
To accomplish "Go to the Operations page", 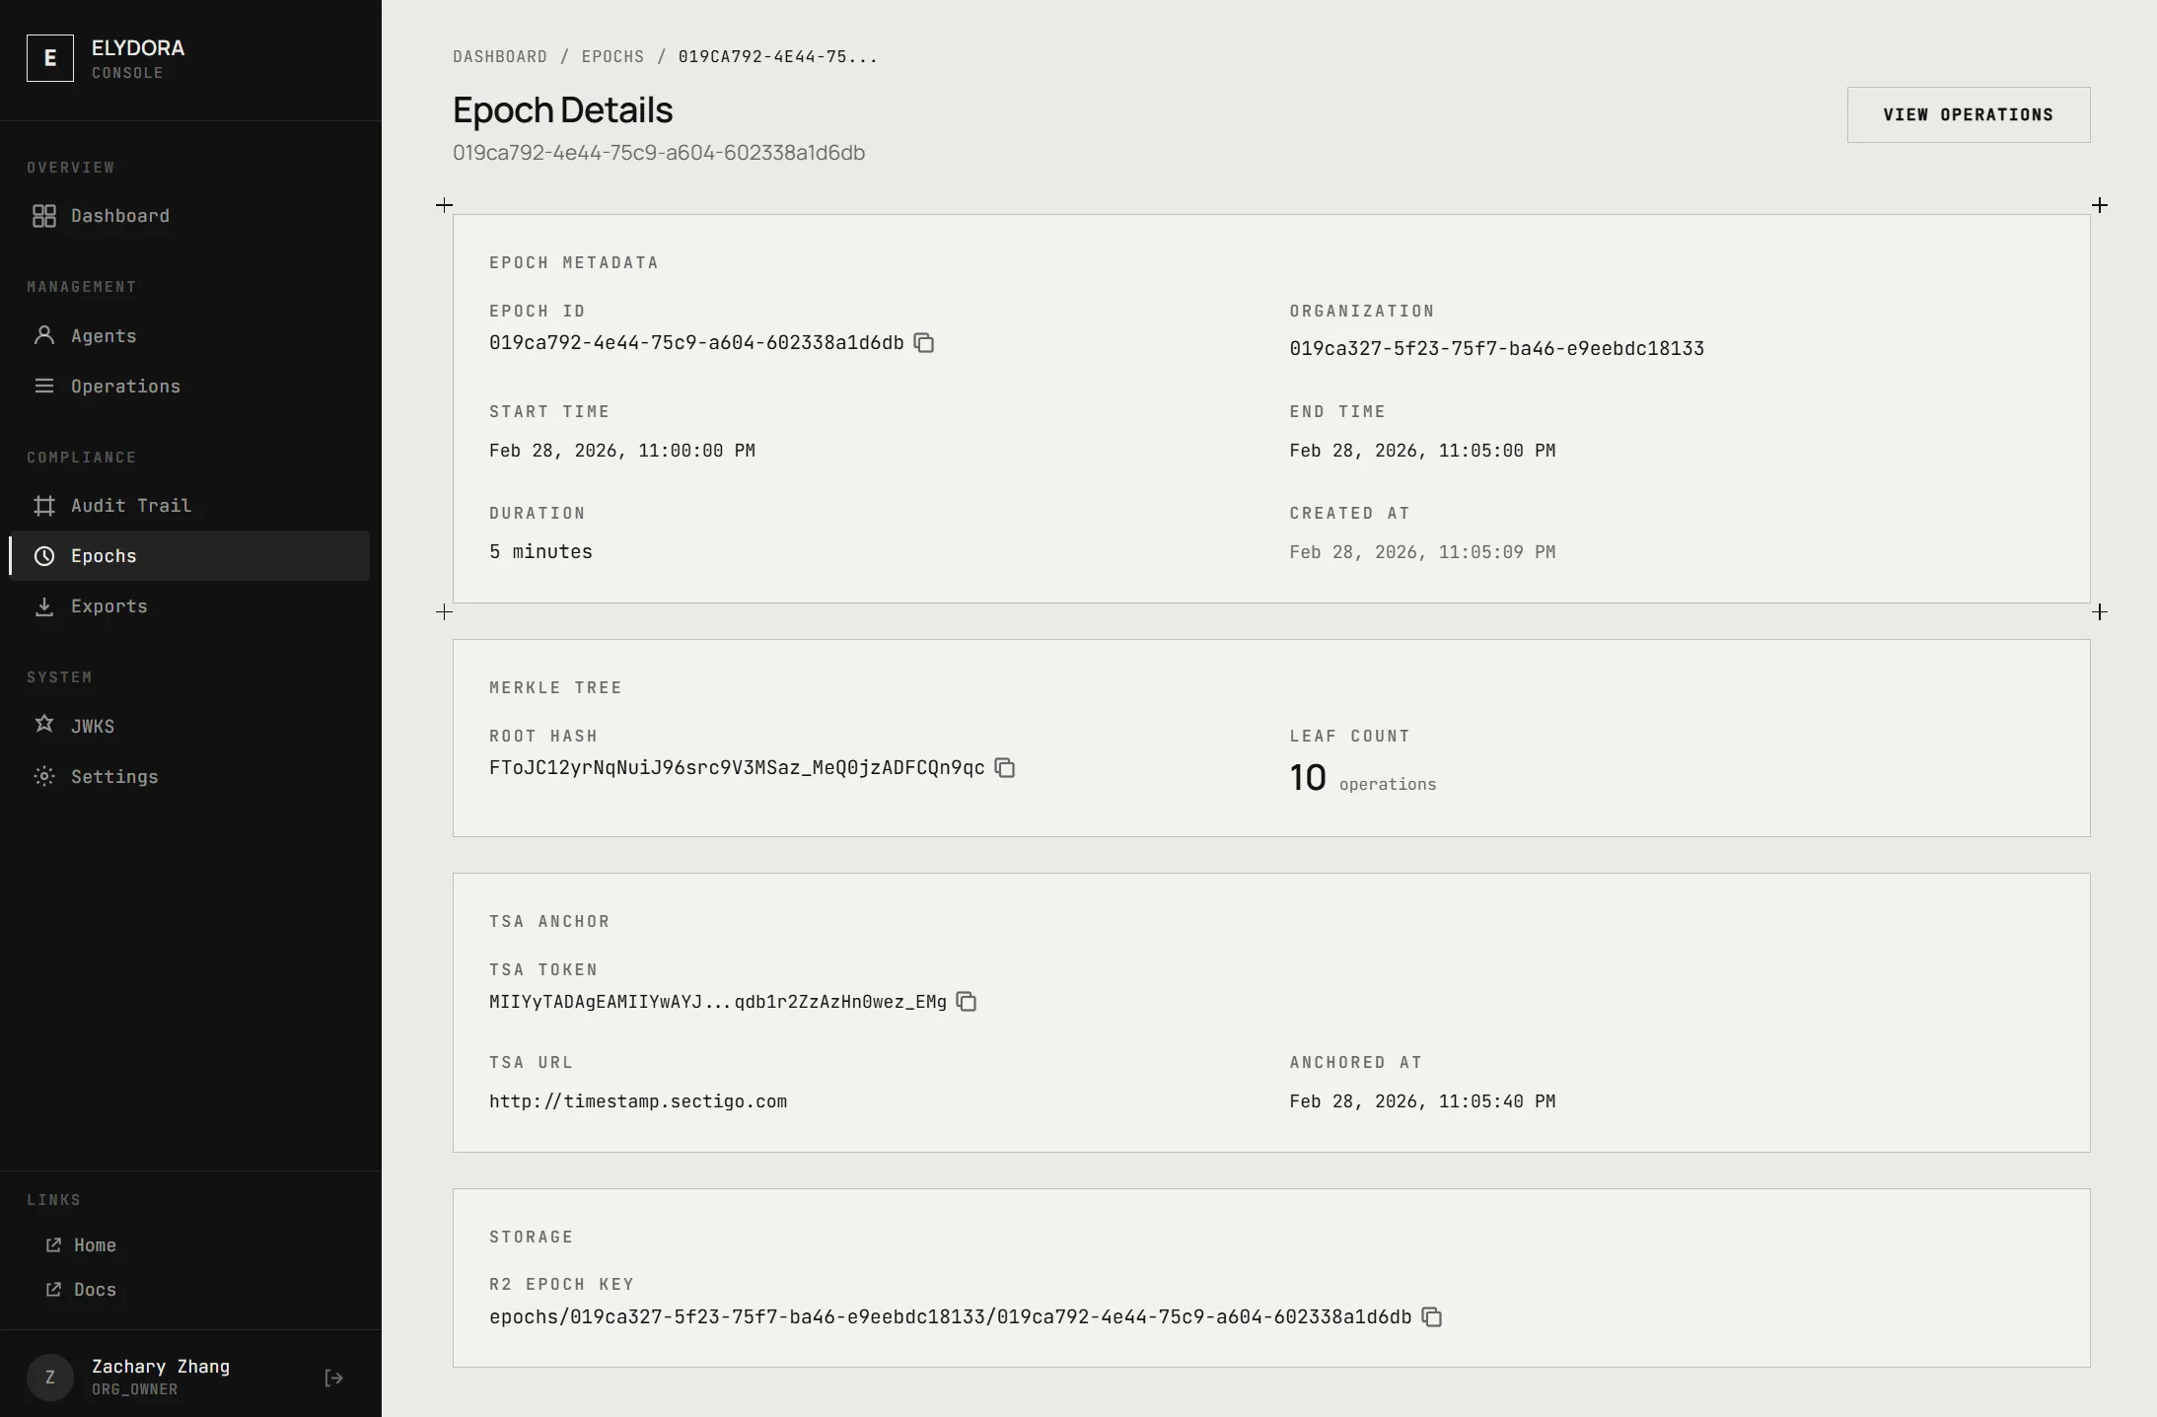I will pos(125,387).
